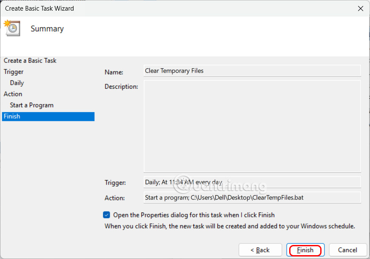Select the Action step in sidebar
This screenshot has height=259, width=370.
tap(13, 94)
